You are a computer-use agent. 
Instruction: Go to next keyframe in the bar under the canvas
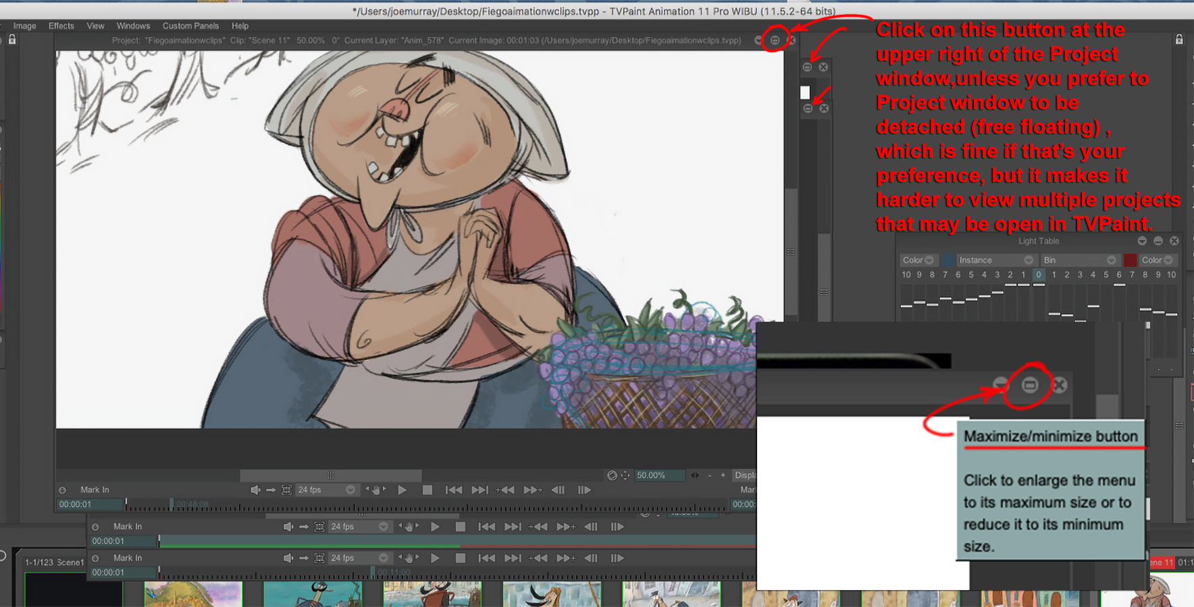coord(533,490)
